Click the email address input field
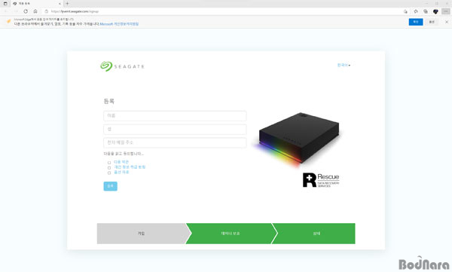The image size is (452, 272). tap(175, 142)
